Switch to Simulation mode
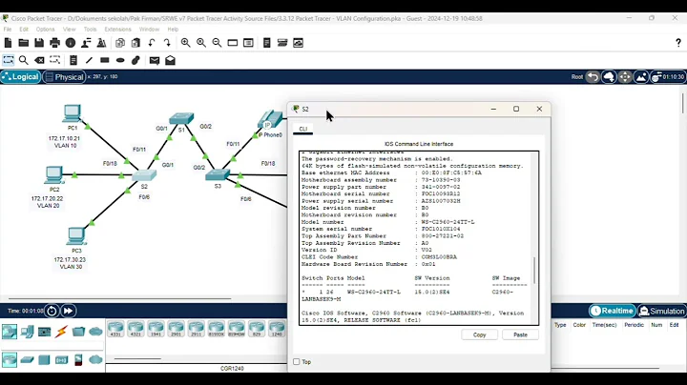The width and height of the screenshot is (687, 385). point(661,311)
